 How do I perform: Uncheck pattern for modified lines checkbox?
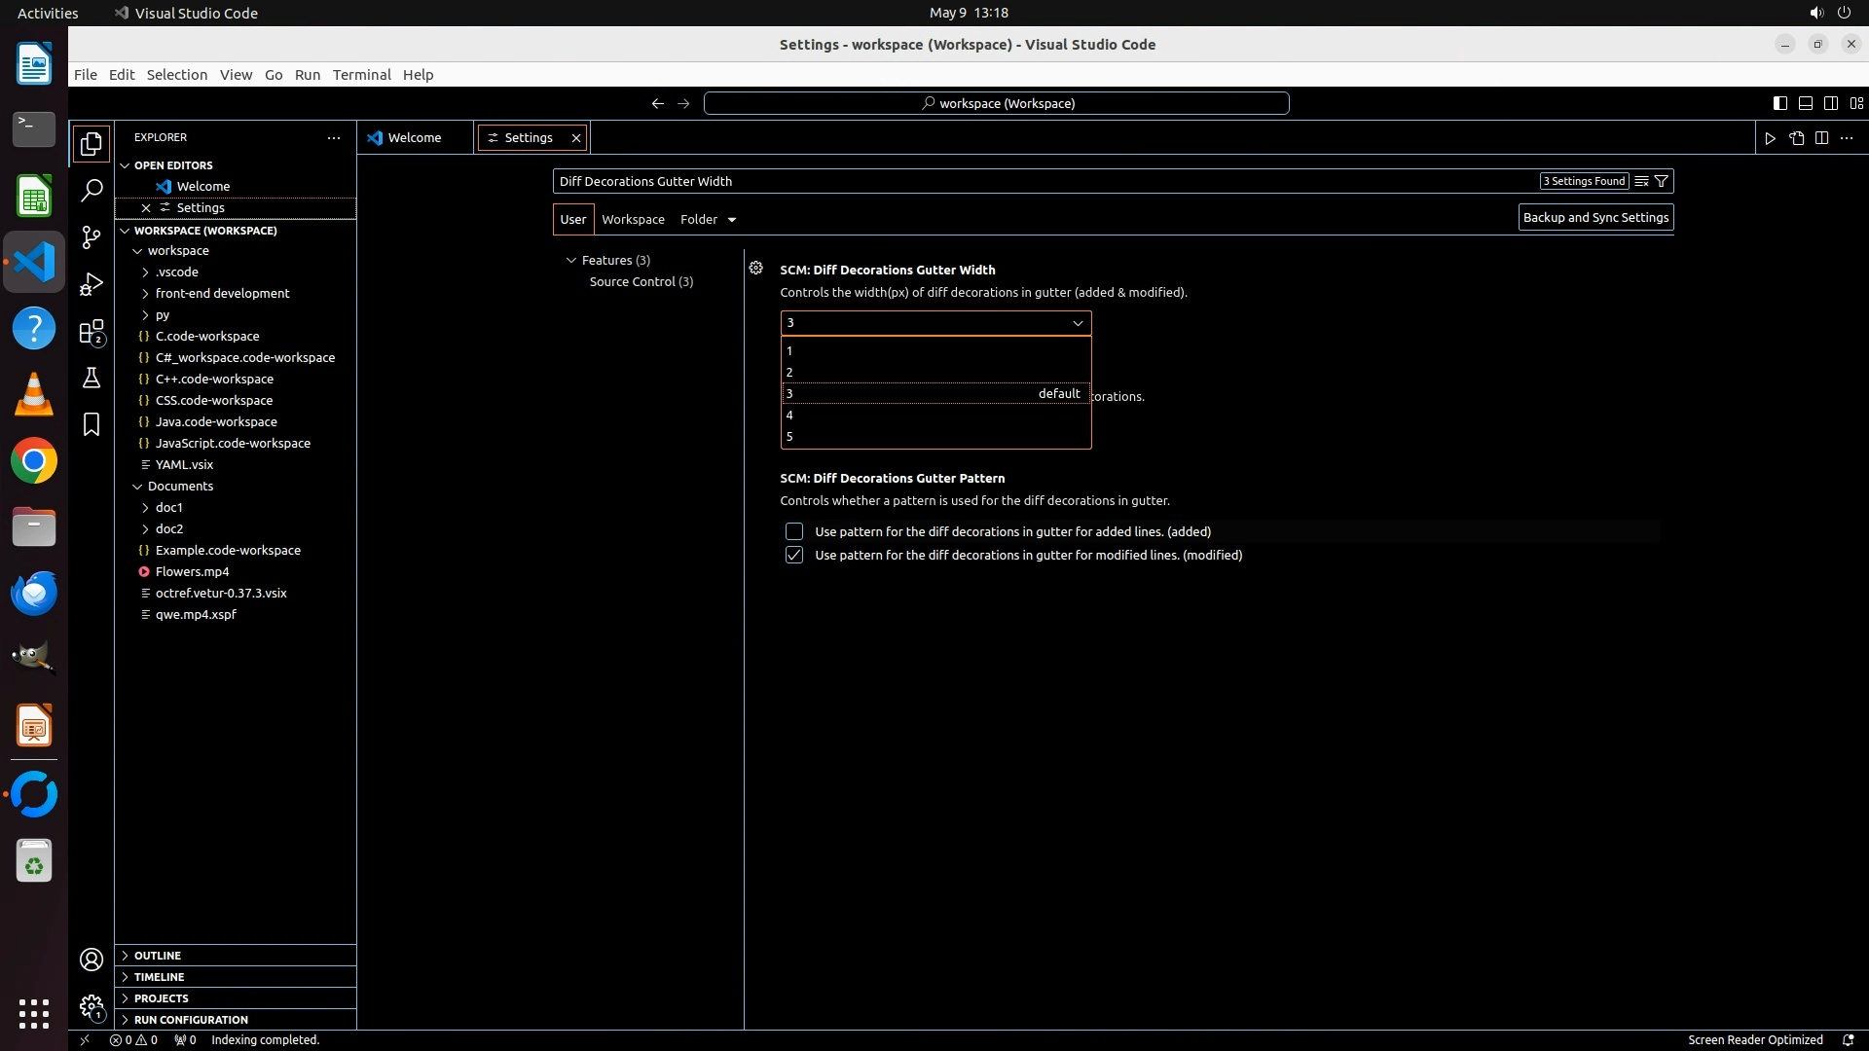(x=794, y=555)
